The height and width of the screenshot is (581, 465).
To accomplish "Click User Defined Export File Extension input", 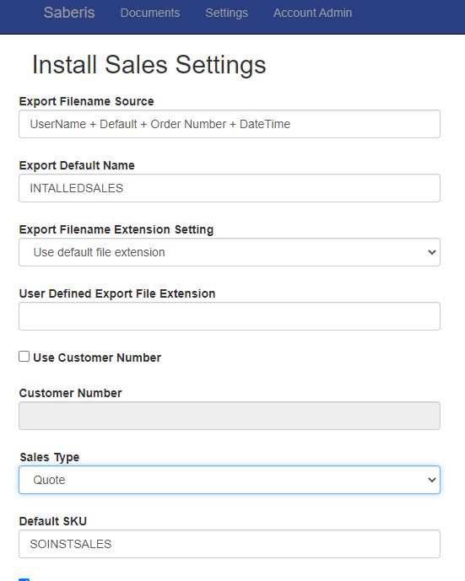I will (230, 316).
